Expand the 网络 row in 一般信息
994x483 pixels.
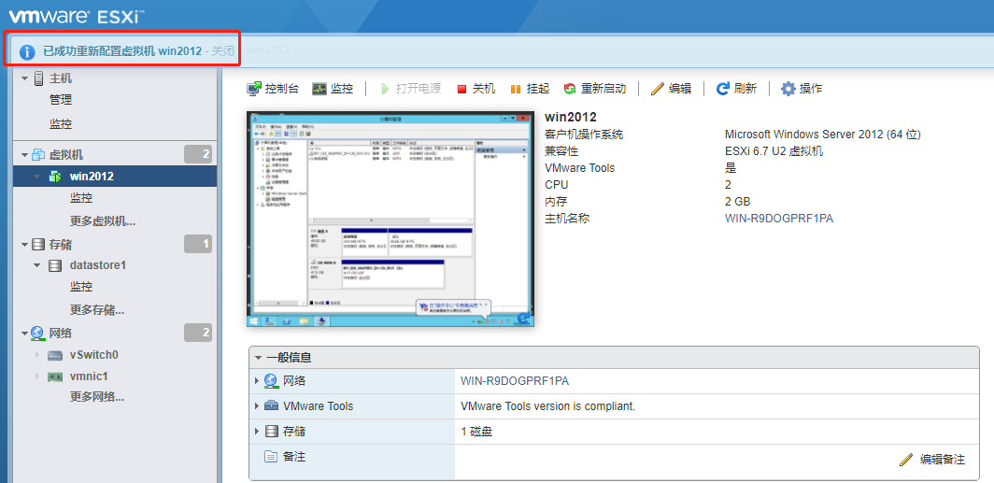[x=257, y=381]
